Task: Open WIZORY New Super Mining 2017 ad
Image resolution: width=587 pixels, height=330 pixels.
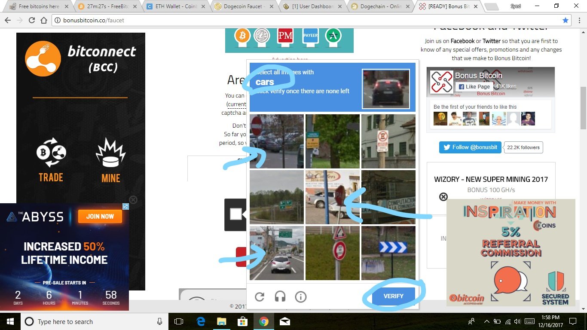Action: click(491, 179)
